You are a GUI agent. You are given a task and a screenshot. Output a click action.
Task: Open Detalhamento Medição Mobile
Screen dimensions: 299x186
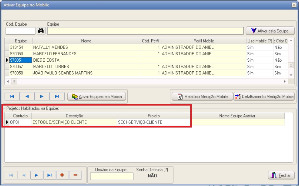(264, 96)
